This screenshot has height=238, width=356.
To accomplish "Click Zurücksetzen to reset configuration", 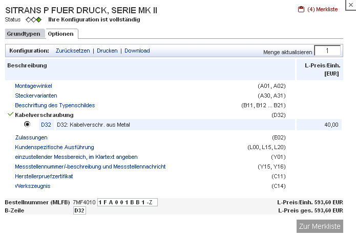I will tap(73, 51).
